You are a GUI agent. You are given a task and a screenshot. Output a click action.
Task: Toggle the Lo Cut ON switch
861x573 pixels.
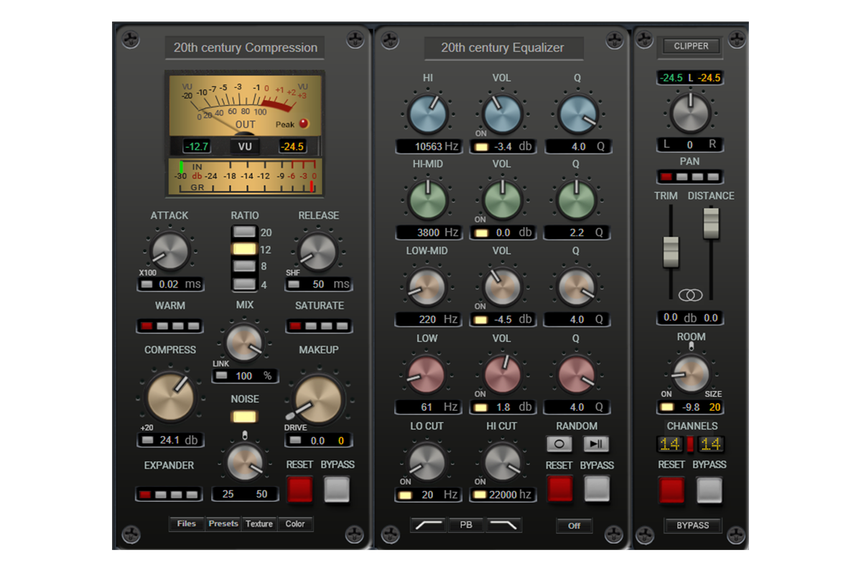(x=405, y=495)
